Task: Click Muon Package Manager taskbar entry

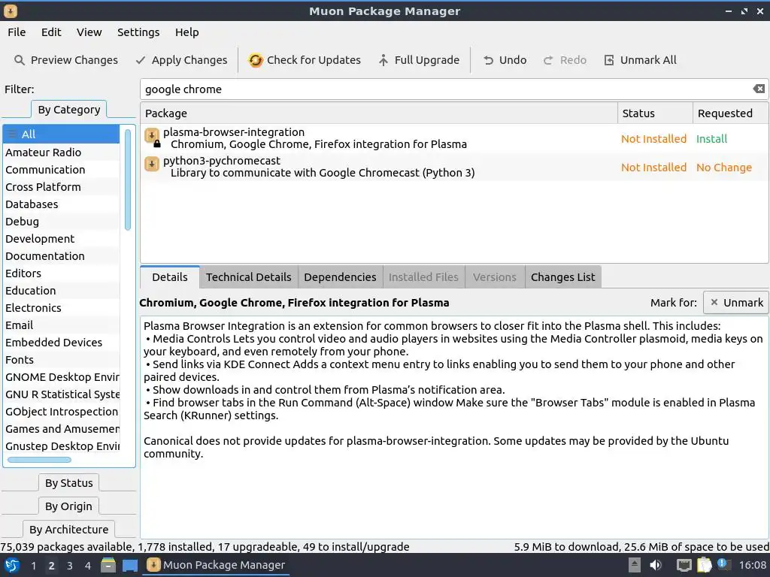Action: [216, 565]
